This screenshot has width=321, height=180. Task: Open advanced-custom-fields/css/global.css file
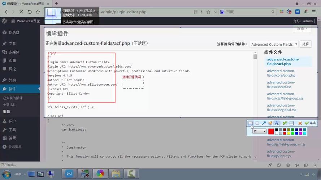pyautogui.click(x=282, y=108)
